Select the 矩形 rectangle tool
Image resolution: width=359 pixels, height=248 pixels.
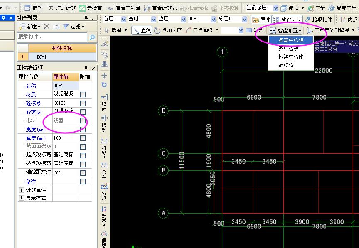(255, 30)
